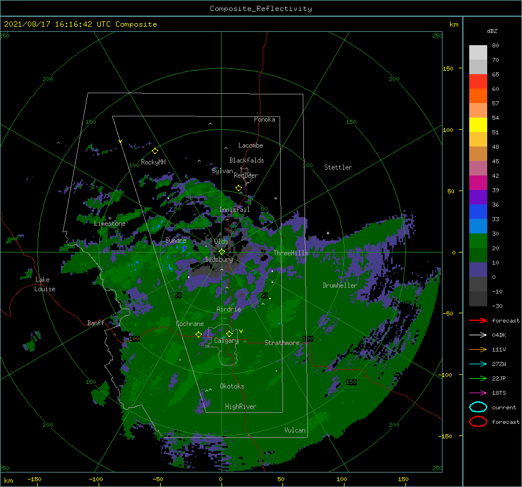
Task: Click the Olds label
Action: click(221, 241)
